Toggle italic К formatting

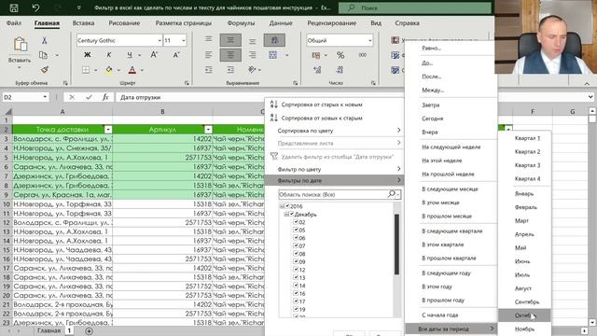coord(109,55)
